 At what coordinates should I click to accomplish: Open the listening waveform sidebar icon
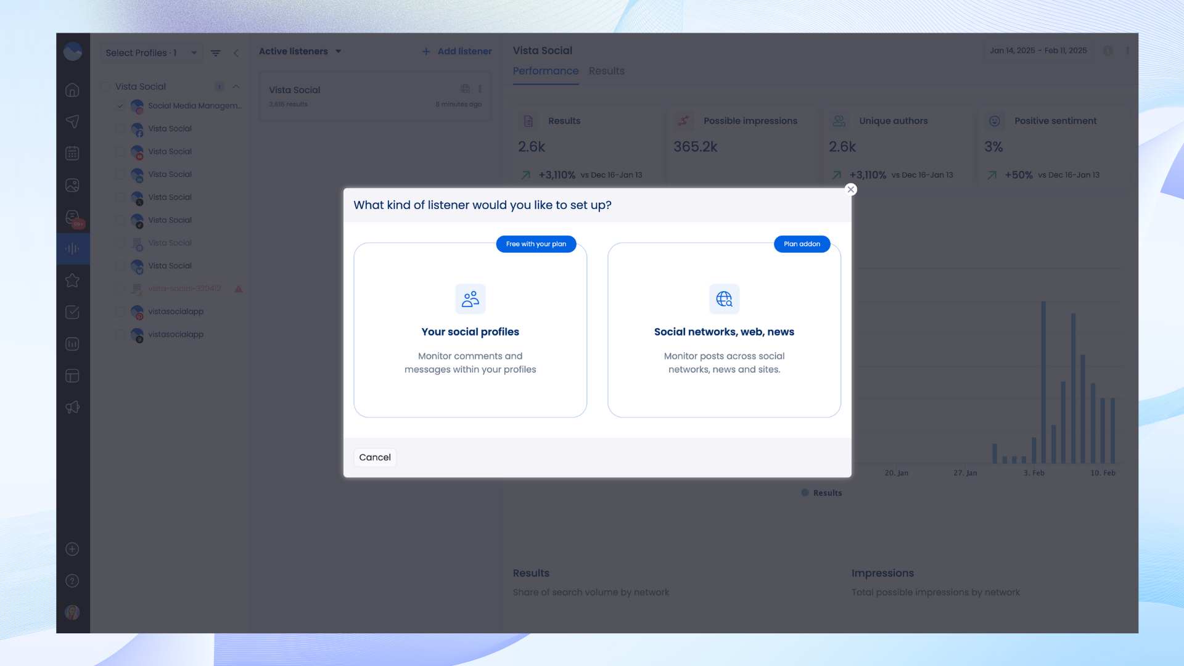click(72, 249)
